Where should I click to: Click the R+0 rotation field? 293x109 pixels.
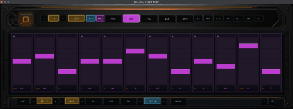tap(72, 101)
